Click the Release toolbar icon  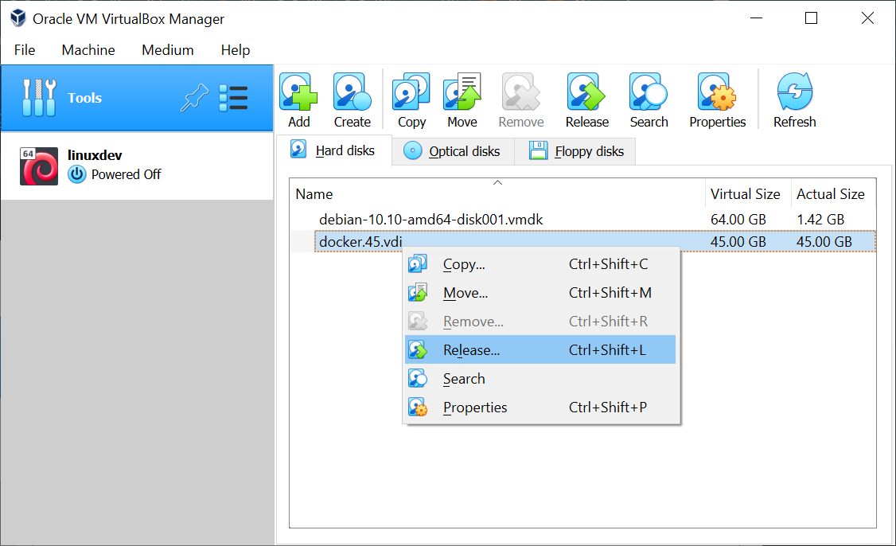pos(586,92)
